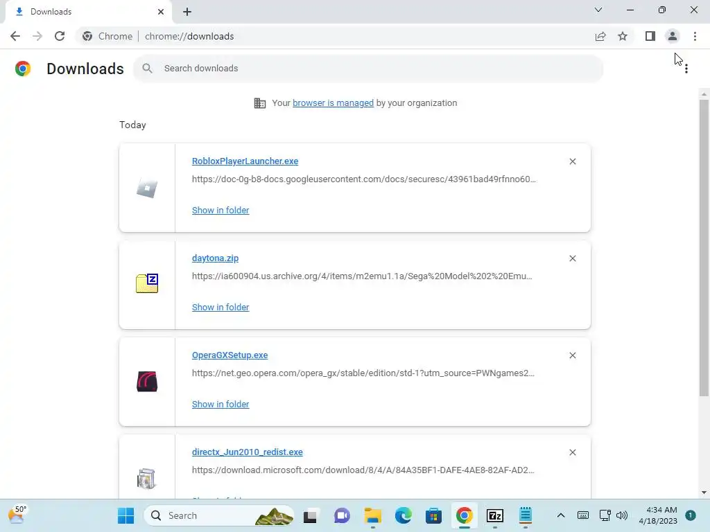This screenshot has width=710, height=532.
Task: Click the DirectX redist file icon
Action: click(x=146, y=479)
